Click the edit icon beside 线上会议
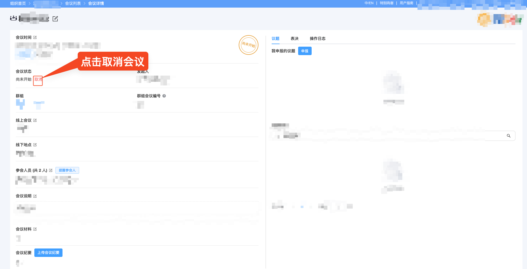The image size is (527, 269). [x=35, y=120]
